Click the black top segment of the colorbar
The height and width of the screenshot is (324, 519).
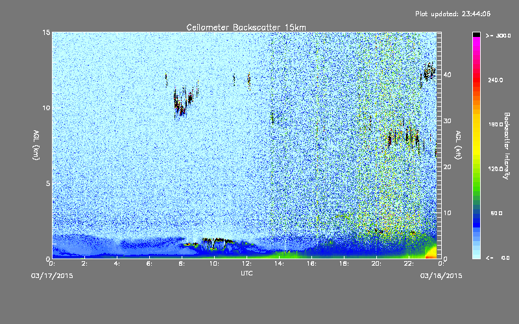coord(476,34)
